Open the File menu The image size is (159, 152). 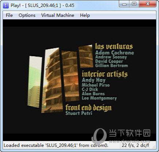[x=9, y=15]
